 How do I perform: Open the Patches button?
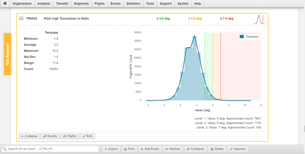173,149
